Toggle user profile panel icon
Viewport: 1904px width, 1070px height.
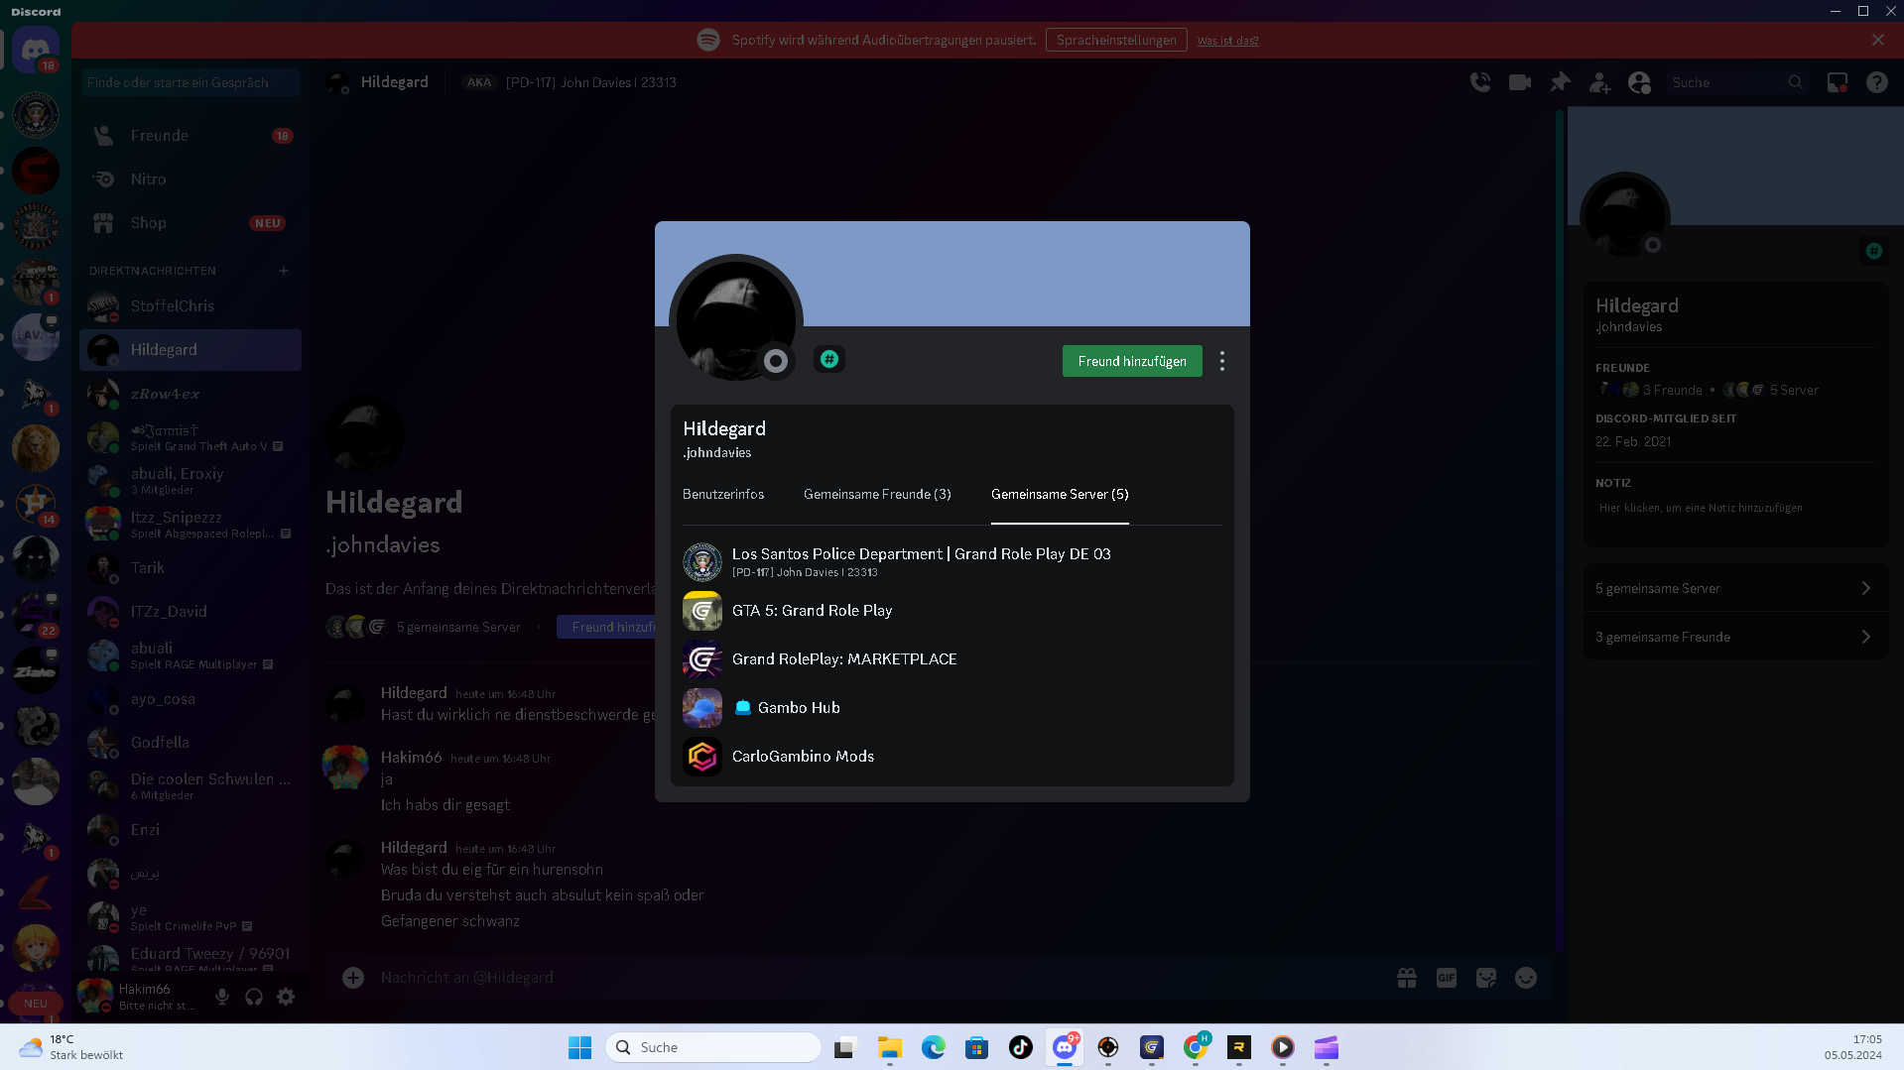tap(1639, 82)
